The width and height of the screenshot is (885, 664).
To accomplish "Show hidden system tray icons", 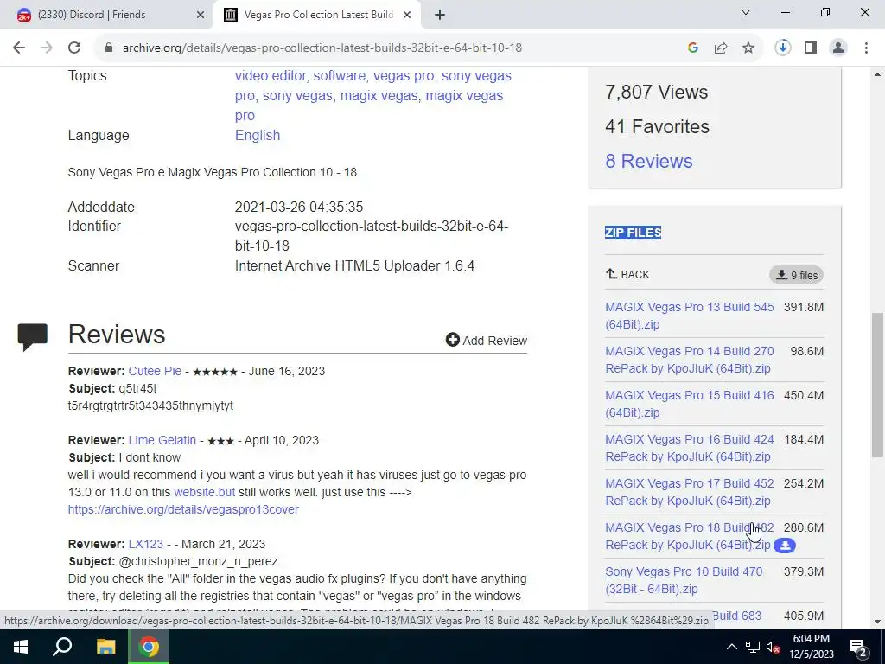I will pos(731,647).
